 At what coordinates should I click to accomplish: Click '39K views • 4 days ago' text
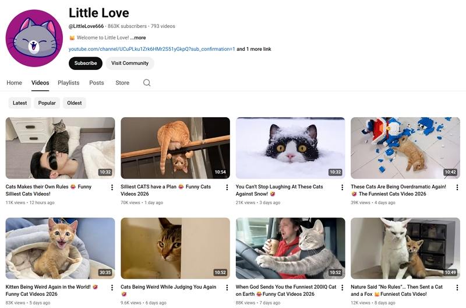[373, 202]
